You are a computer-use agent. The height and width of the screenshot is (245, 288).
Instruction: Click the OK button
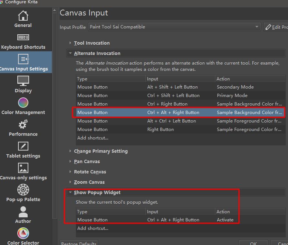point(253,243)
